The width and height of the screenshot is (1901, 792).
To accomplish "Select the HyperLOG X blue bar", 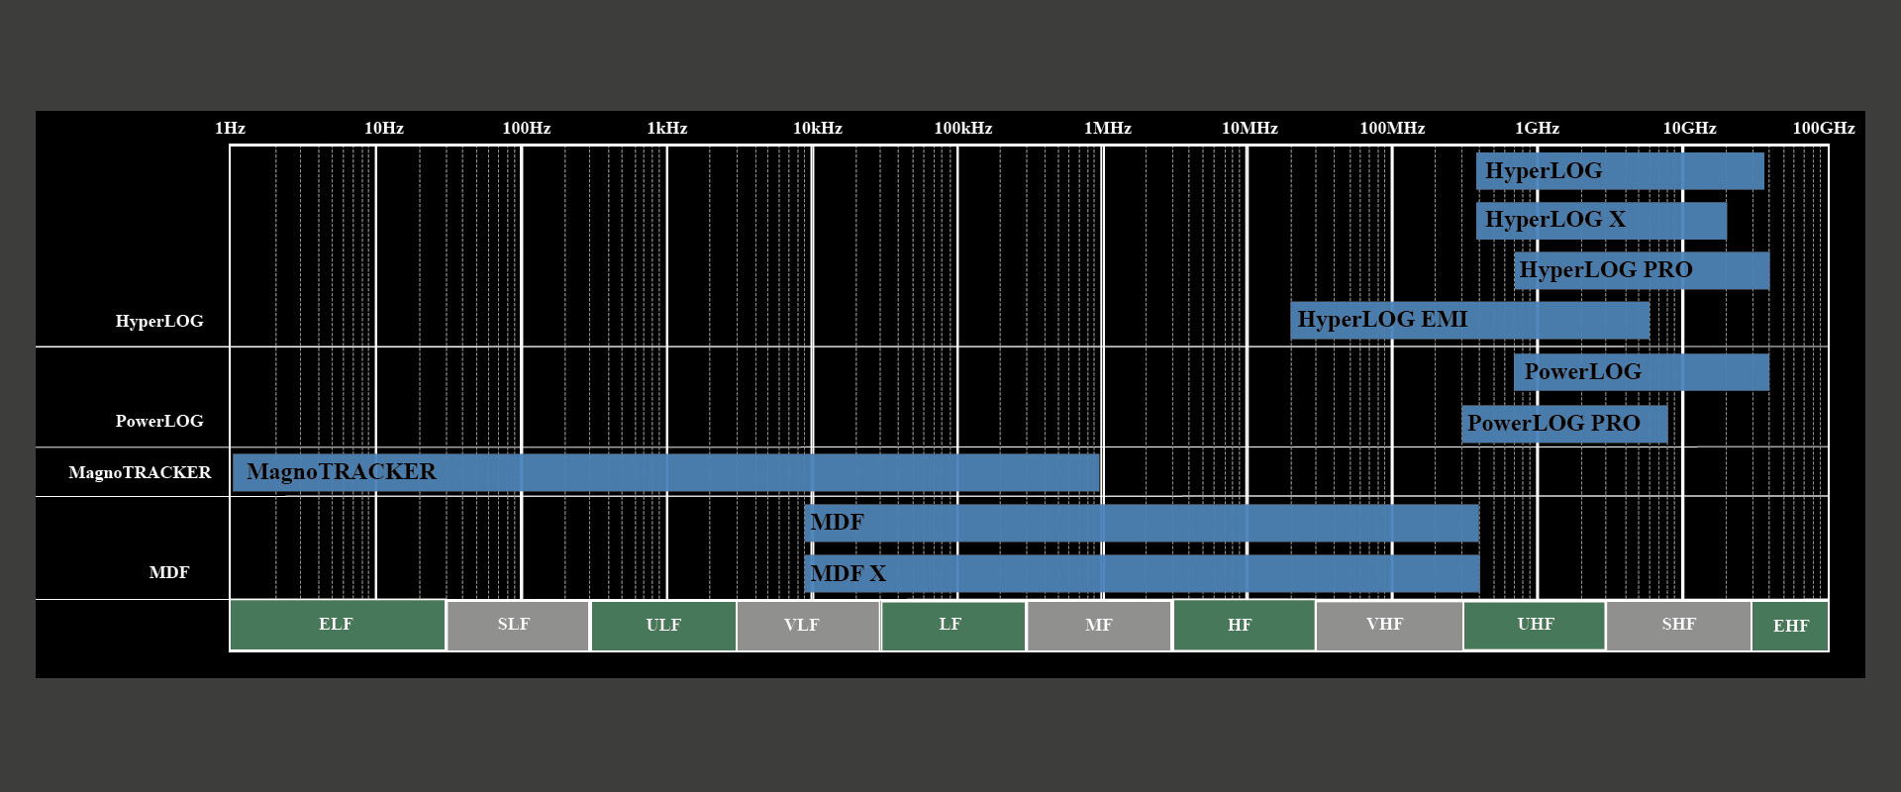I will click(1600, 221).
